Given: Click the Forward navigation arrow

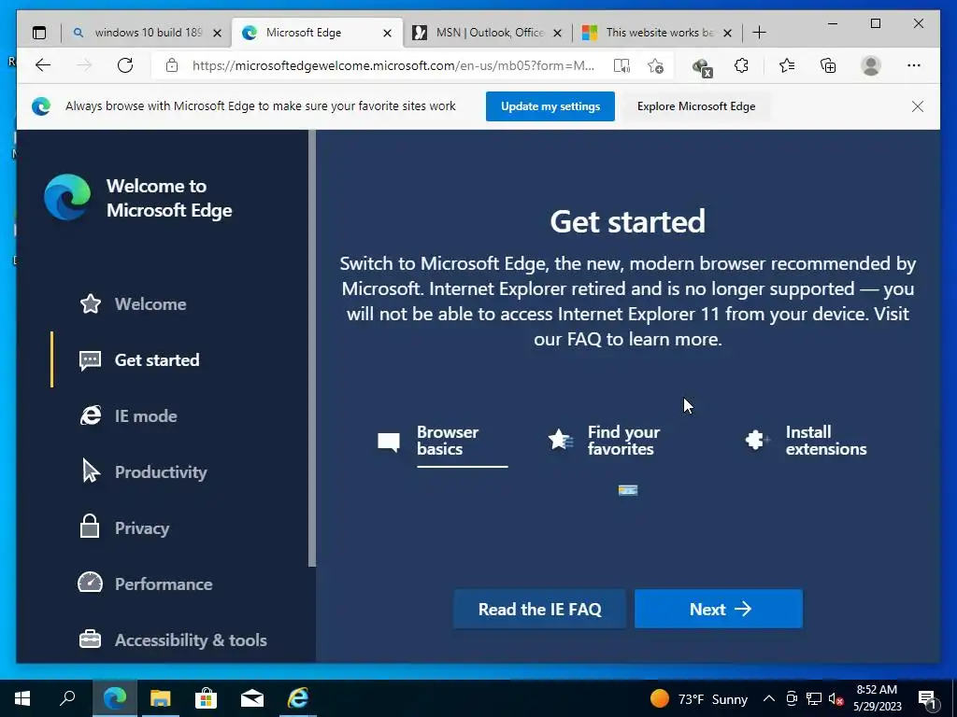Looking at the screenshot, I should click(84, 65).
